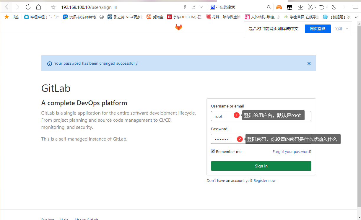The width and height of the screenshot is (361, 220).
Task: Open the browser hamburger menu
Action: (x=355, y=7)
